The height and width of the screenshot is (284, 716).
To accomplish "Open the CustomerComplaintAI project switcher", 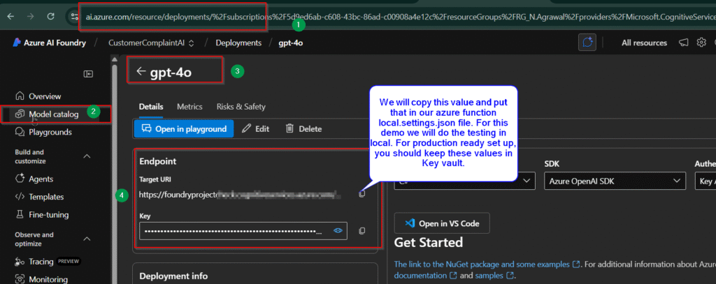I will [x=151, y=43].
